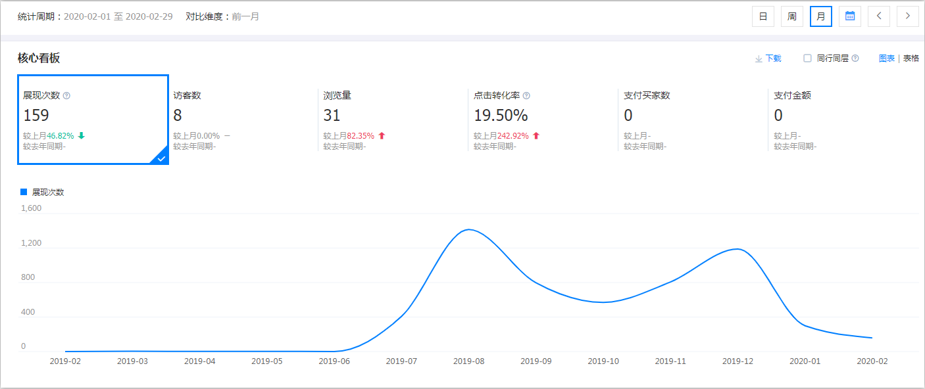This screenshot has height=389, width=925.
Task: Click the help icon beside 同行同层
Action: (855, 58)
